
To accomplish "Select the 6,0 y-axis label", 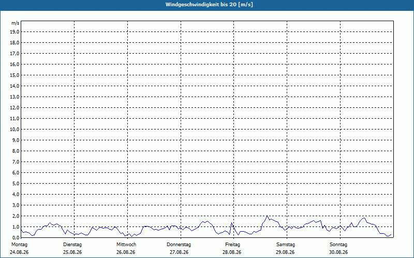I will click(x=16, y=173).
